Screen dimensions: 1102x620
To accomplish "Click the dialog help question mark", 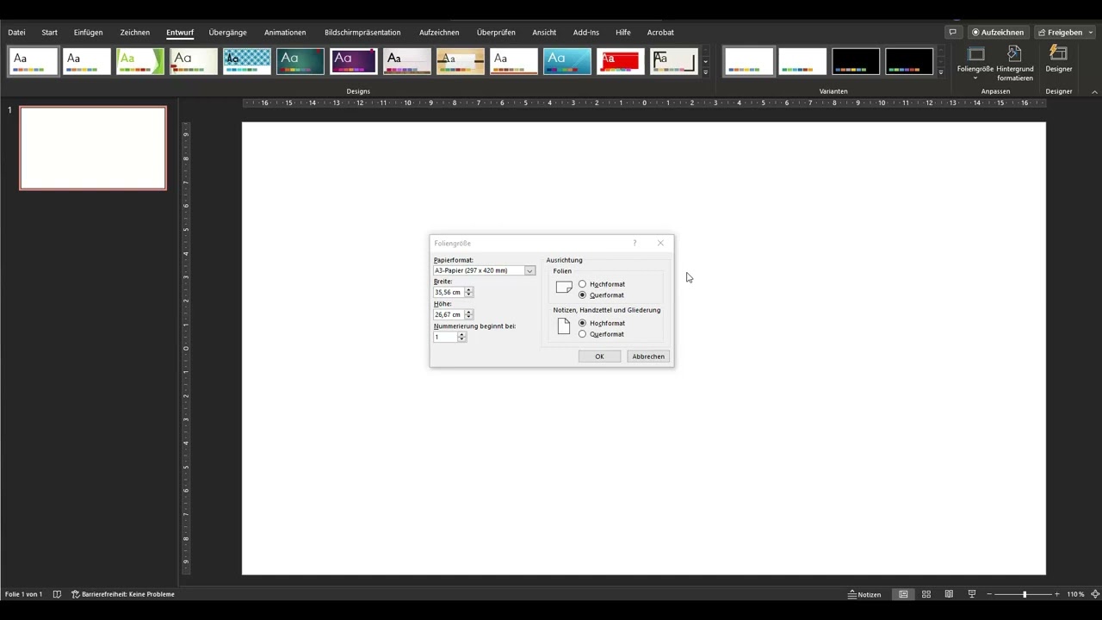I will 635,243.
